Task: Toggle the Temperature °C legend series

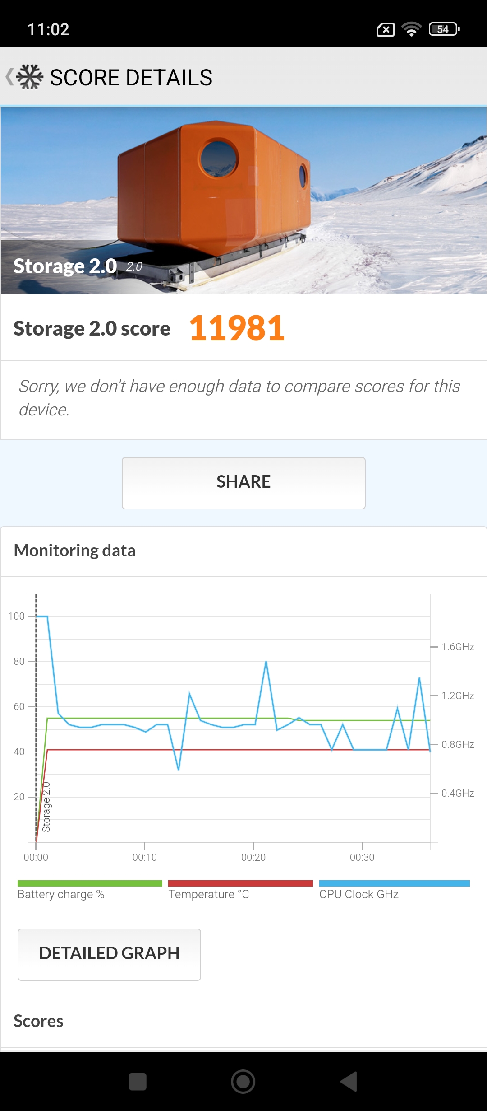Action: click(x=209, y=894)
